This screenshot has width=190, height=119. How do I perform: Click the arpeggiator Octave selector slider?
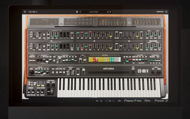[x=78, y=73]
